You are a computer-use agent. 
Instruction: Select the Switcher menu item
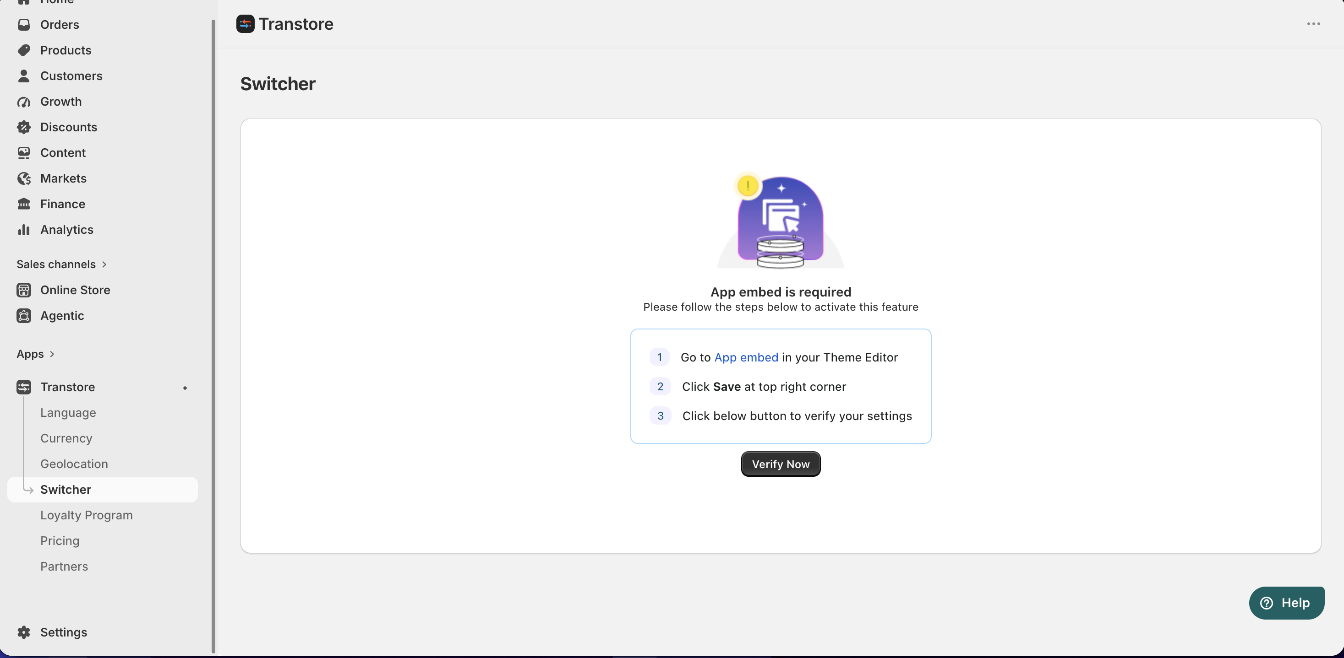103,489
